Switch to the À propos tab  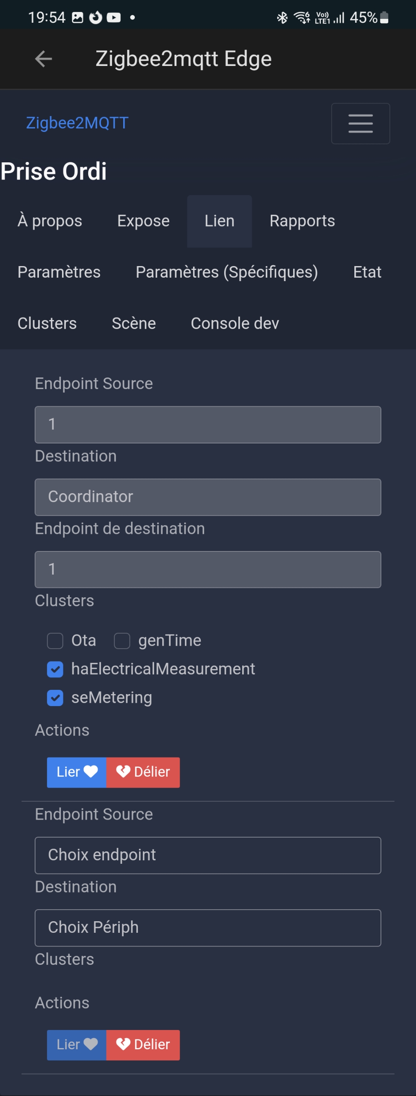coord(50,221)
